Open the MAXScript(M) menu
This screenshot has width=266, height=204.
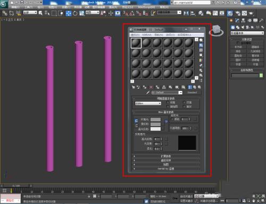[x=146, y=7]
